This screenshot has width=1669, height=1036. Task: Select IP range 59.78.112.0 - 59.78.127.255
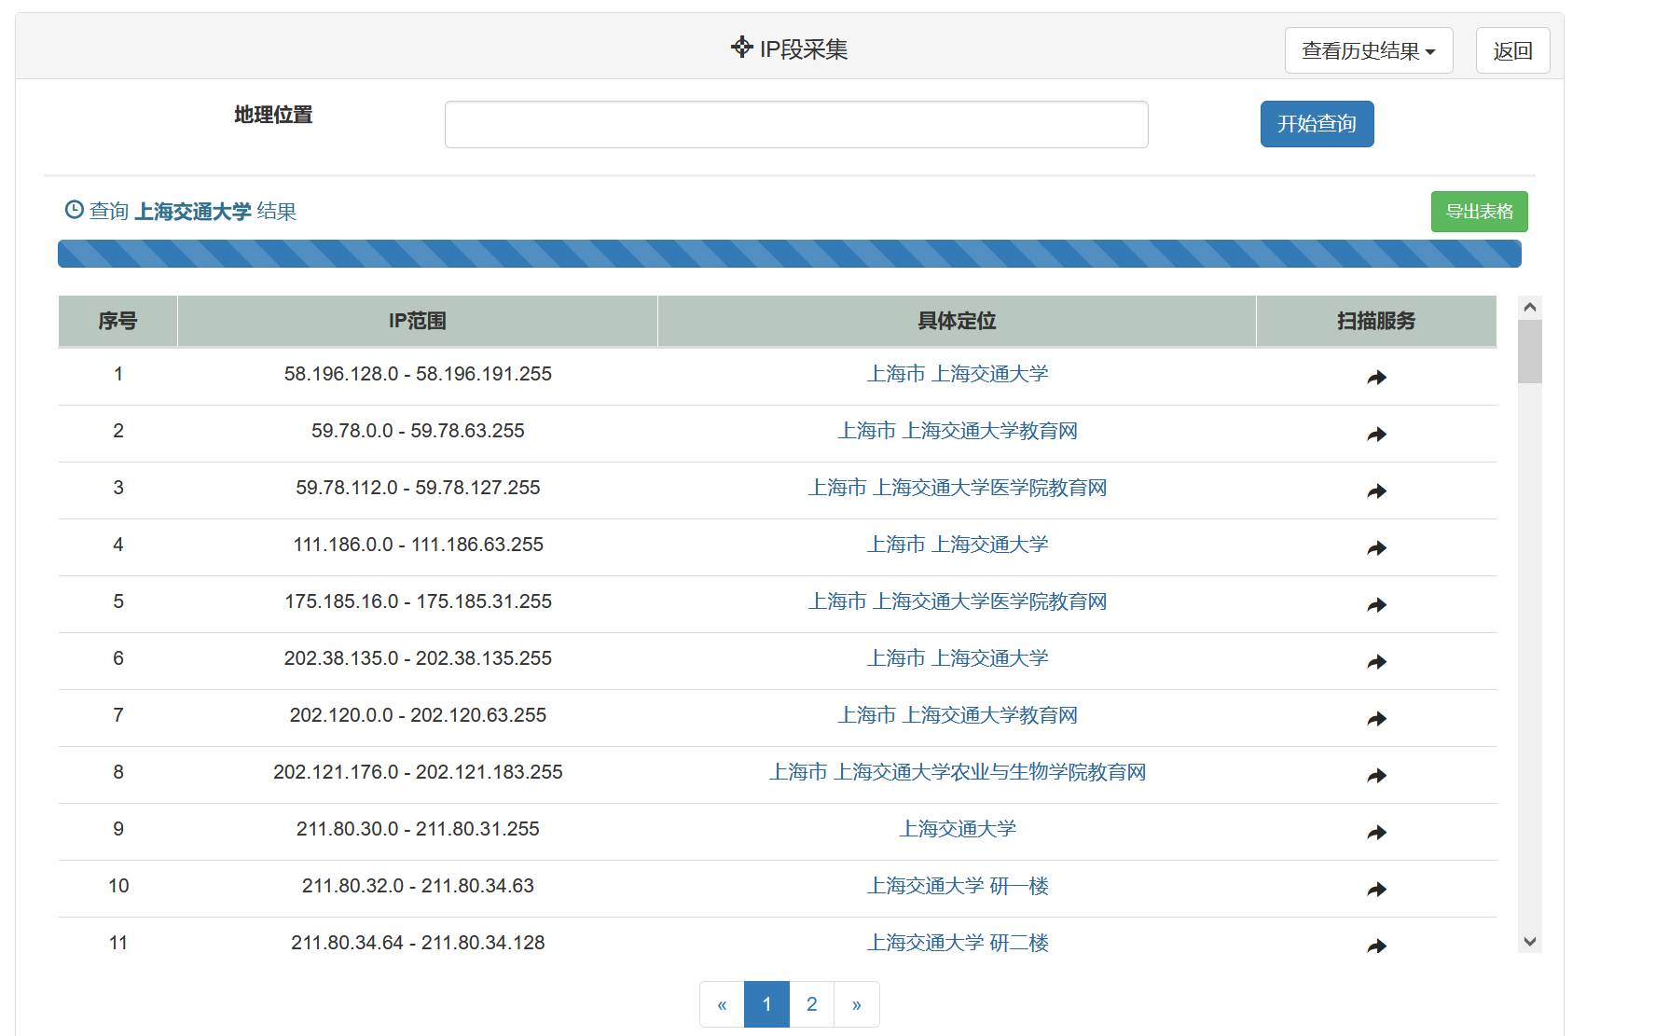point(418,488)
